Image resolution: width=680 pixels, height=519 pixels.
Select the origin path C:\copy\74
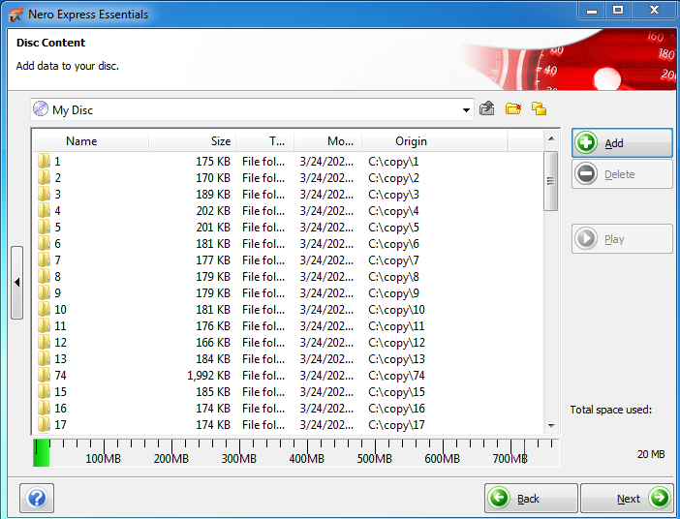(x=396, y=376)
